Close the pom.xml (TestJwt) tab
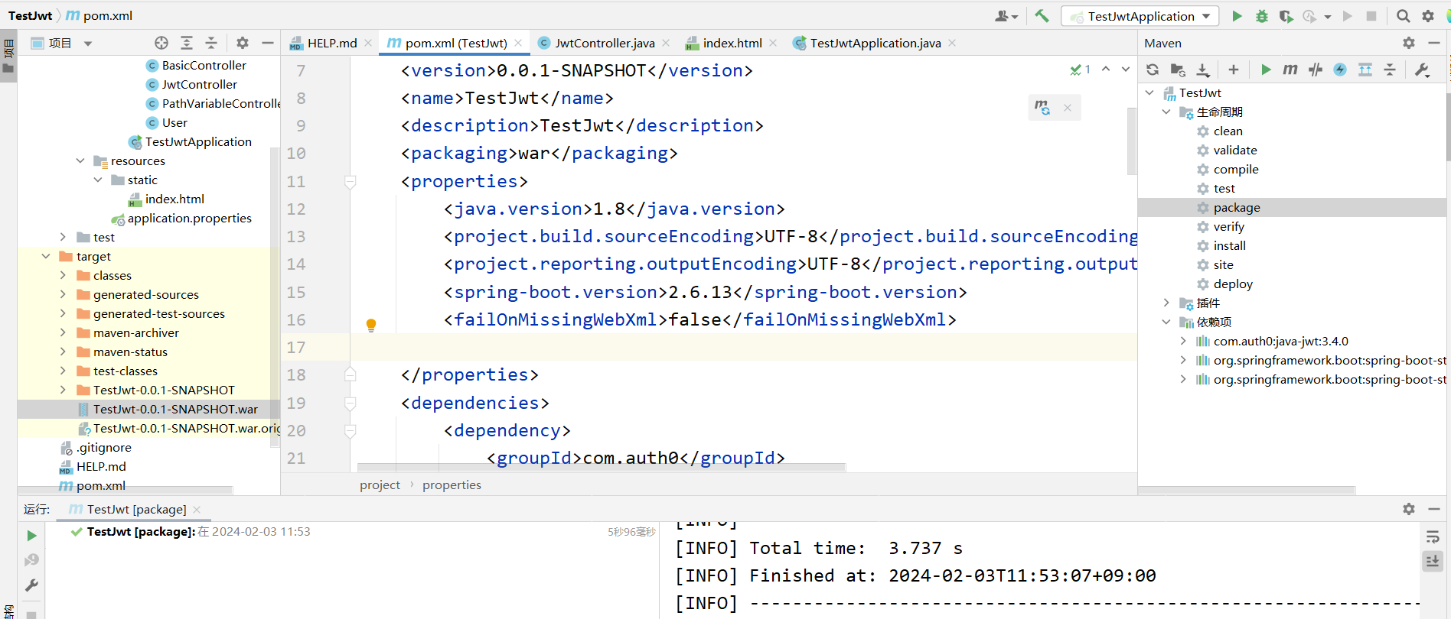Screen dimensions: 1451x619 click(x=518, y=43)
